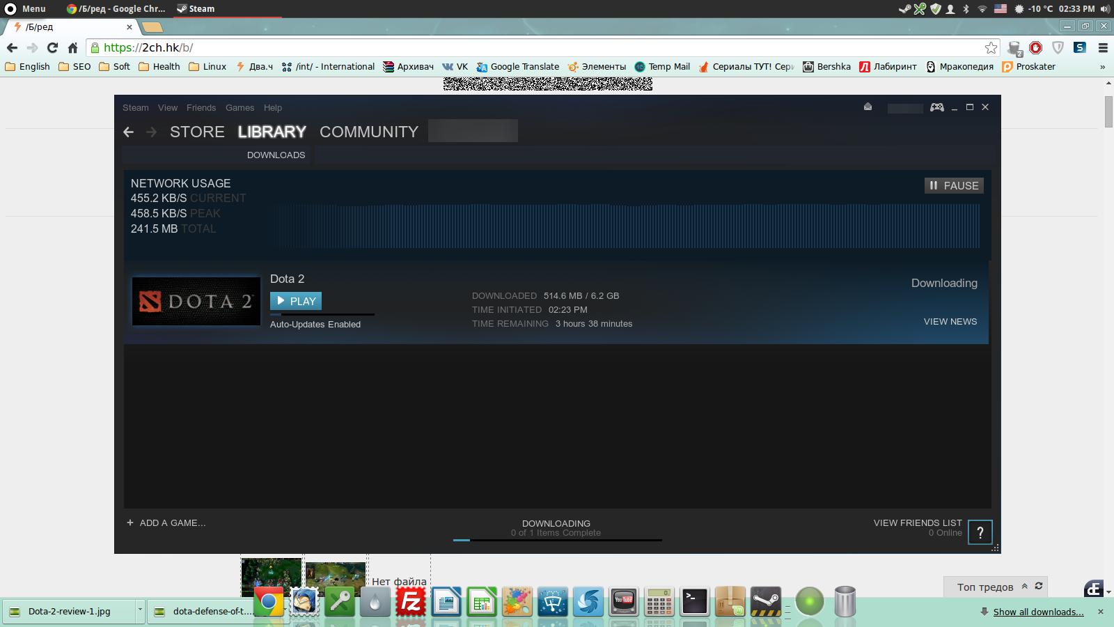Click the Steam forward arrow
The image size is (1114, 627).
tap(151, 132)
